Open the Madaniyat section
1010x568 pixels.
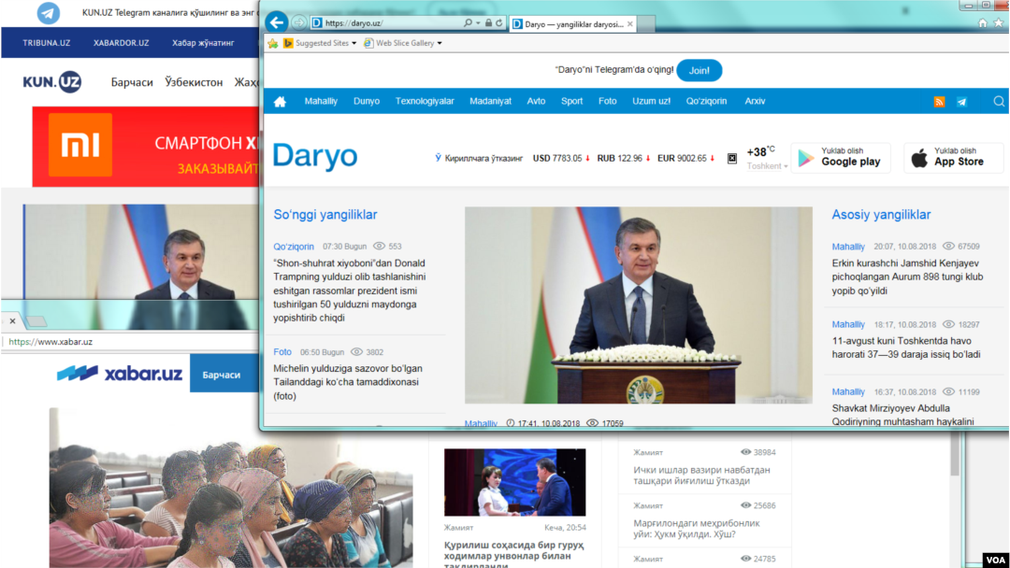click(490, 101)
